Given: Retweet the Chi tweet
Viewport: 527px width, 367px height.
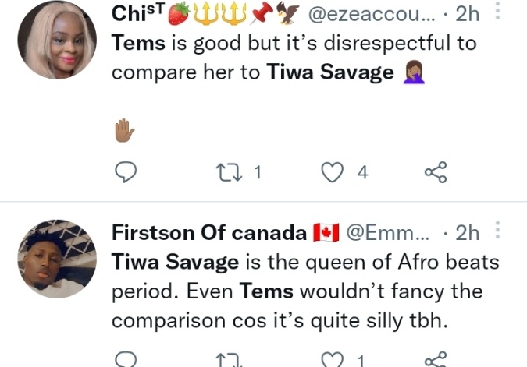Looking at the screenshot, I should [229, 171].
